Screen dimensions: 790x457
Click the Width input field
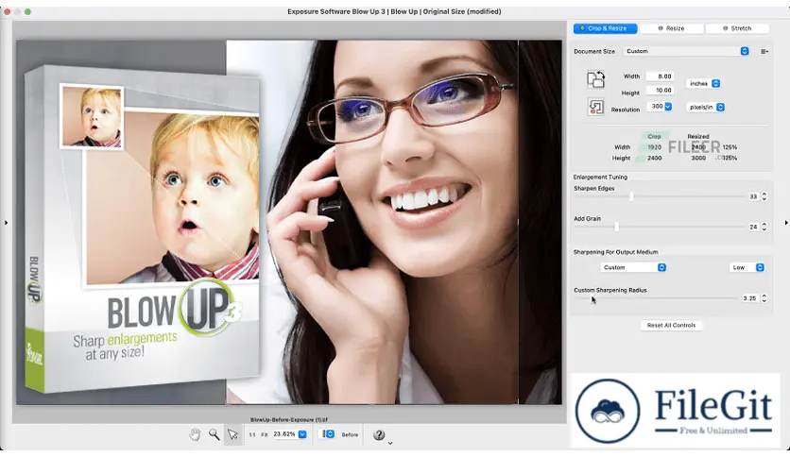coord(660,76)
